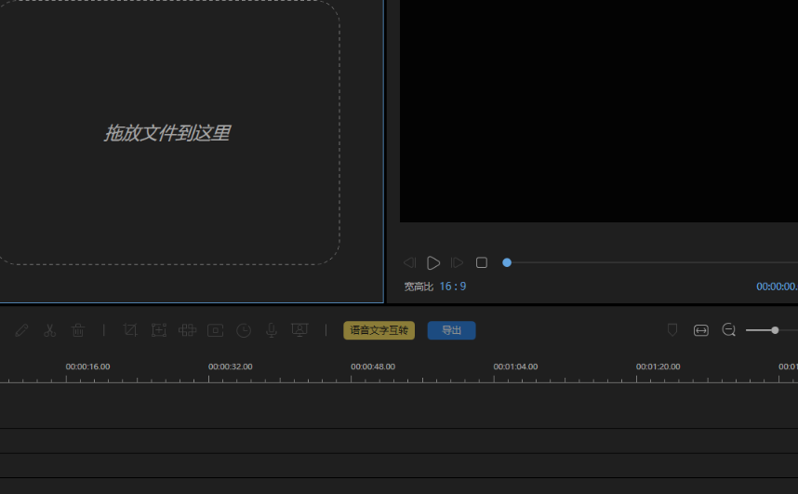Click the trash delete icon
The width and height of the screenshot is (798, 494).
(x=78, y=330)
